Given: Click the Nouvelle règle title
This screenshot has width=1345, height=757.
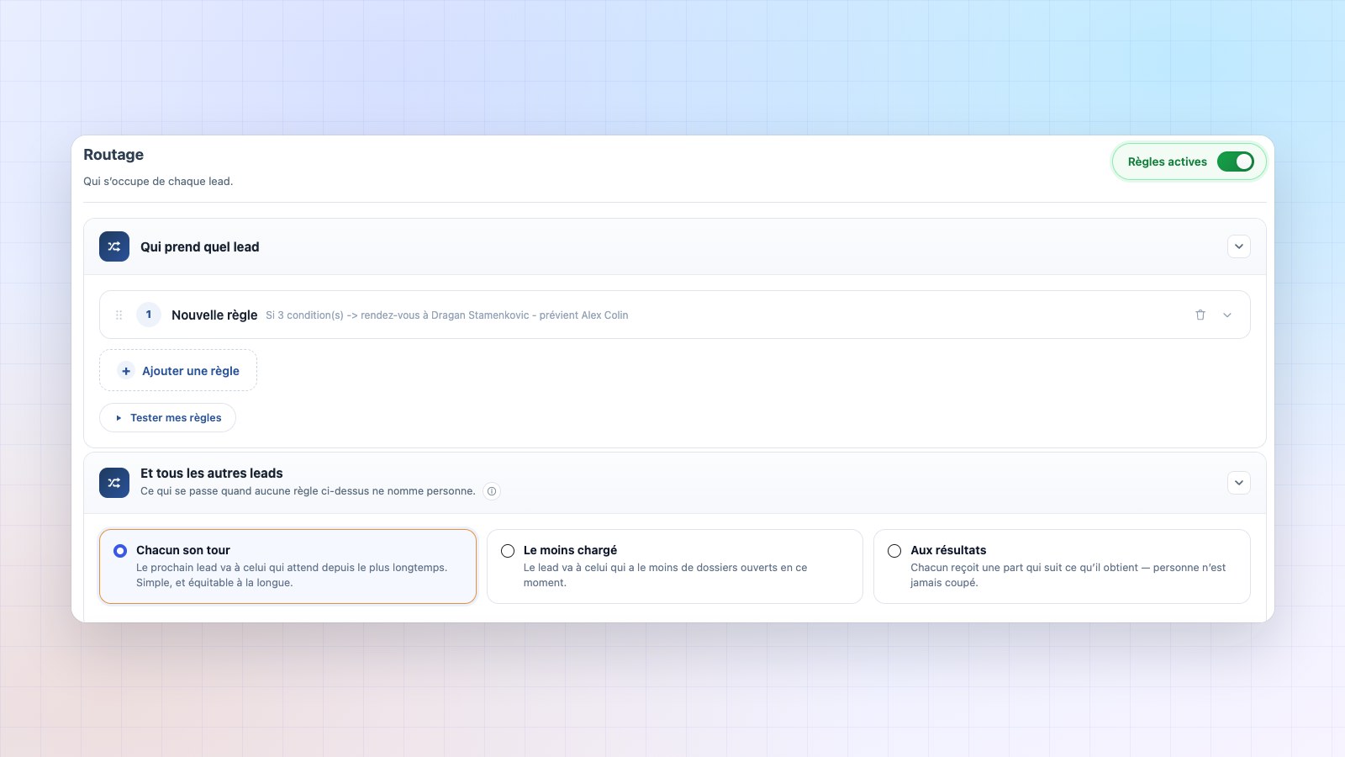Looking at the screenshot, I should (214, 315).
